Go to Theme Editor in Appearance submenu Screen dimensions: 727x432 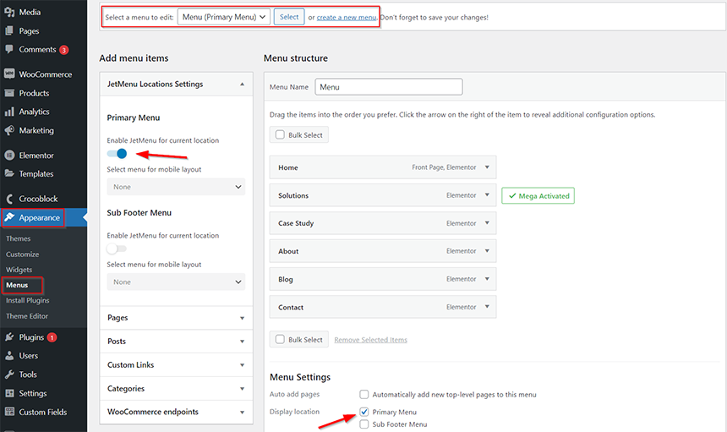(27, 316)
